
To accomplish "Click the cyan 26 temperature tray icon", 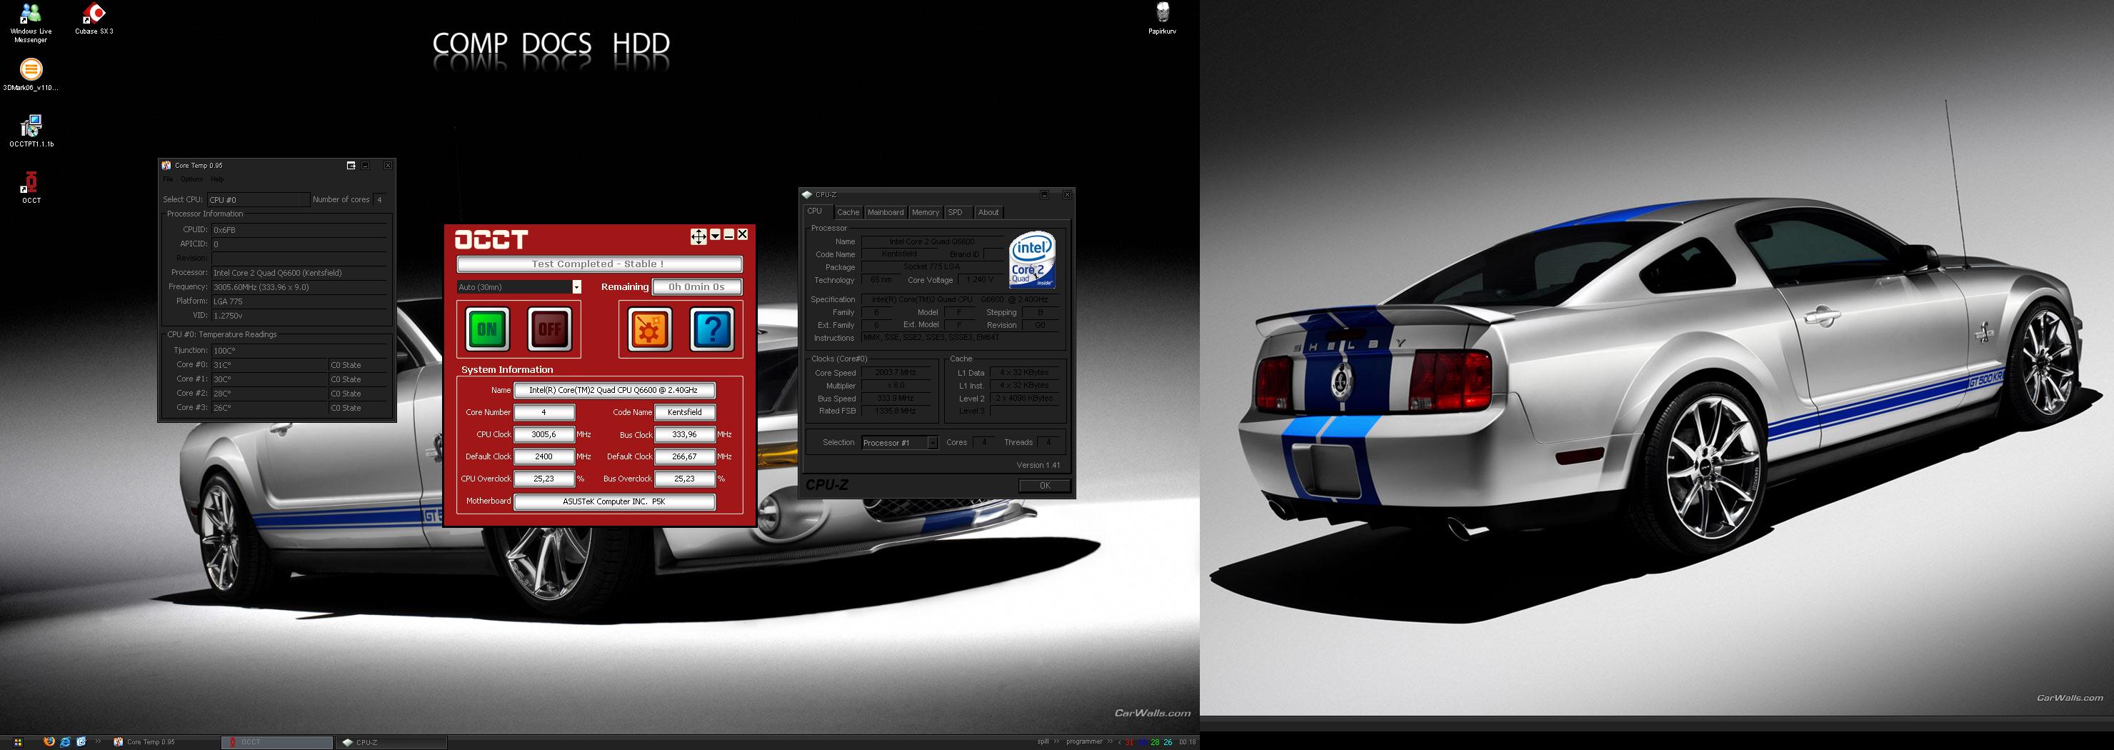I will [1168, 743].
